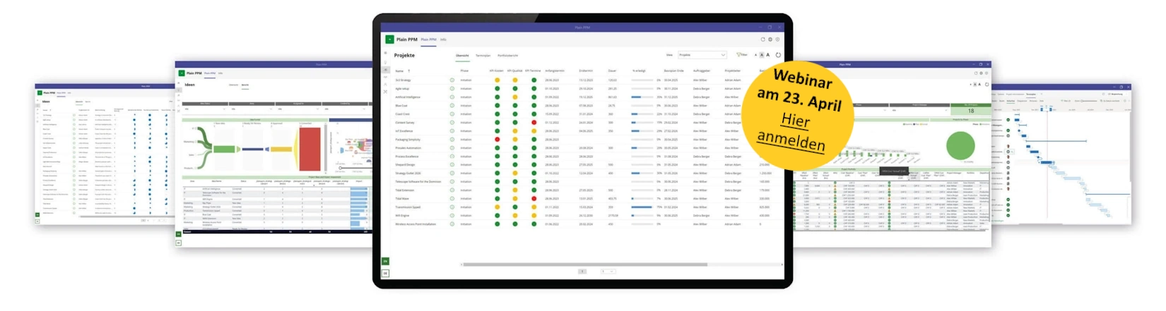Open the page size dropdown below the table

(608, 271)
